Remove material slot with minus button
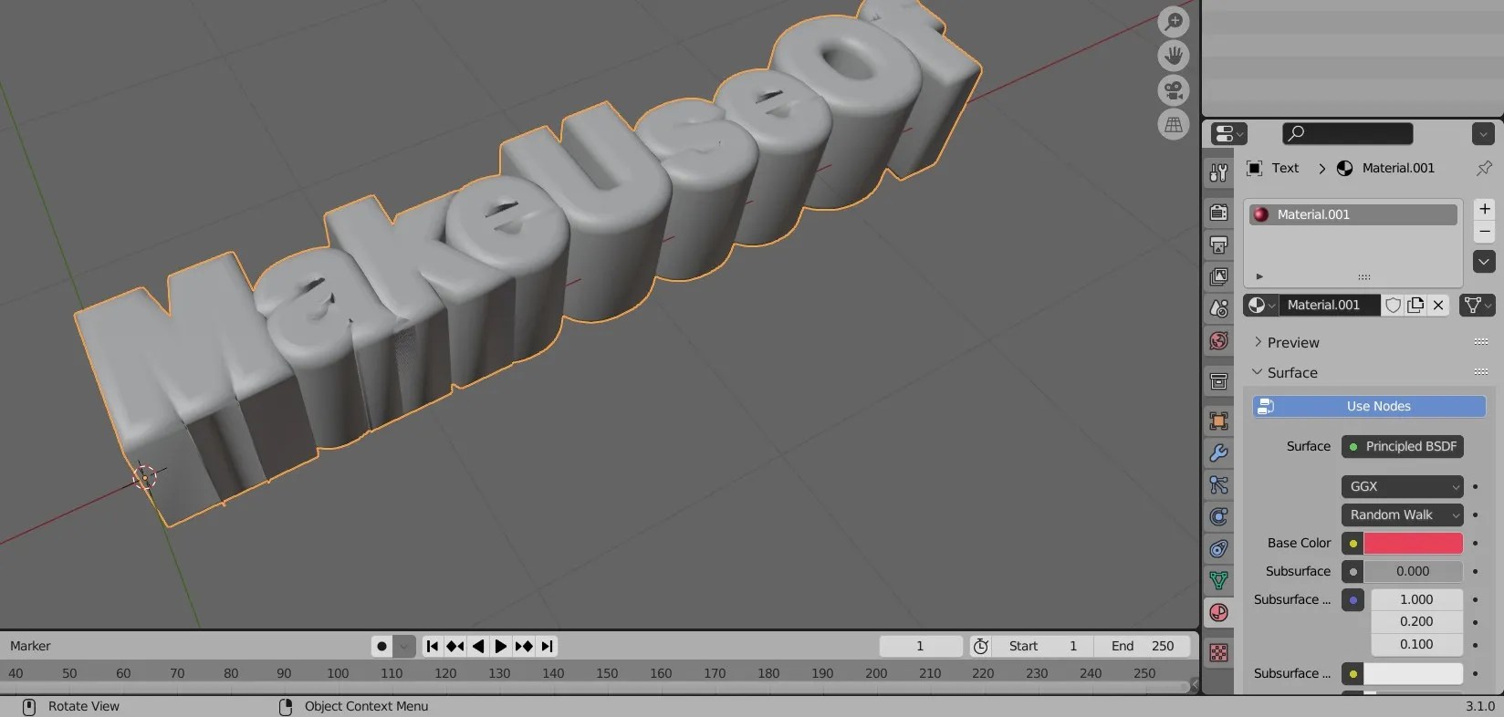This screenshot has height=717, width=1504. coord(1484,232)
